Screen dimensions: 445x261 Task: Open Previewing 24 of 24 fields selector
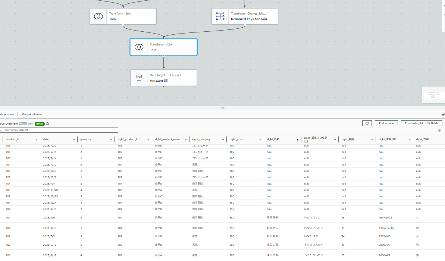pyautogui.click(x=422, y=123)
